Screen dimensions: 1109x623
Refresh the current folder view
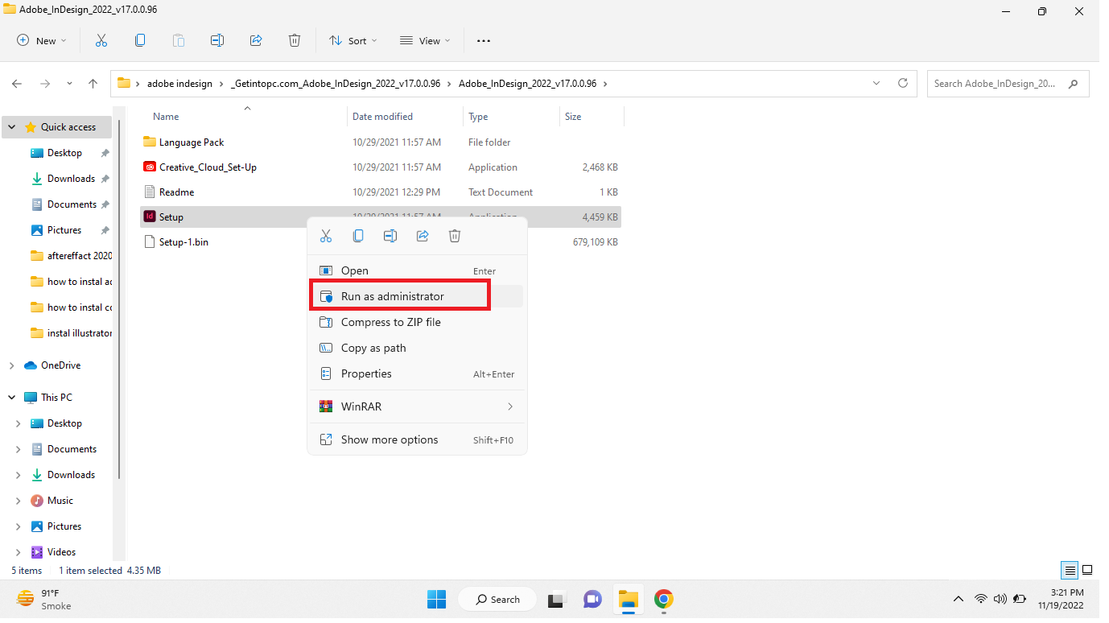click(903, 83)
